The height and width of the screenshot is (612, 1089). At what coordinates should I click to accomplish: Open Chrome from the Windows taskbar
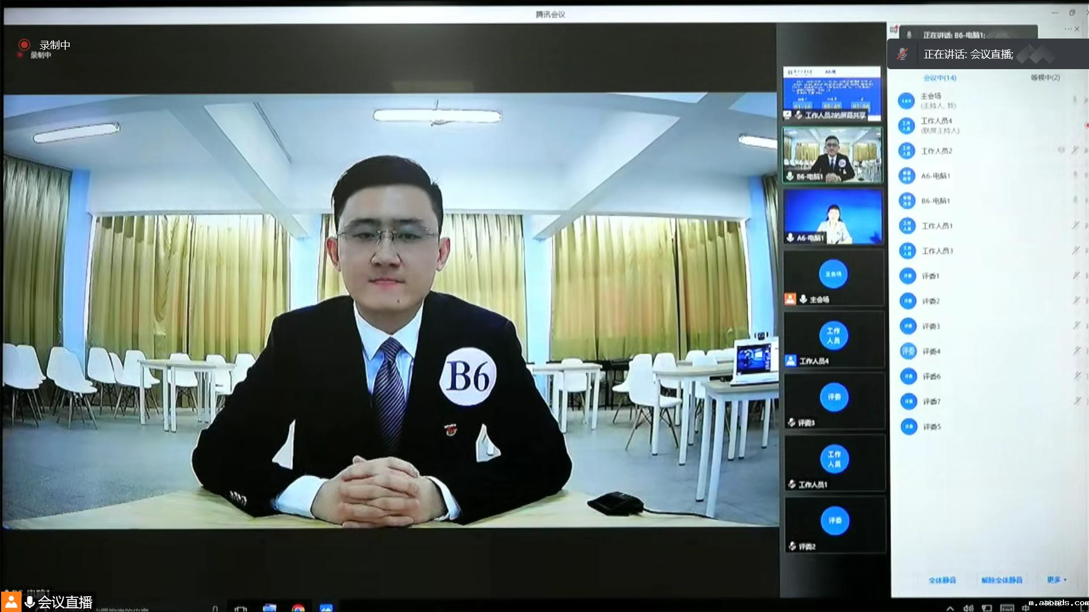tap(298, 608)
